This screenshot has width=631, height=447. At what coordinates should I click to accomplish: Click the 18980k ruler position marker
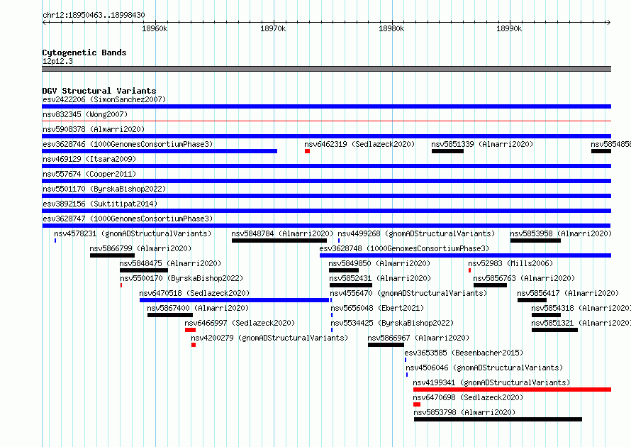click(391, 28)
